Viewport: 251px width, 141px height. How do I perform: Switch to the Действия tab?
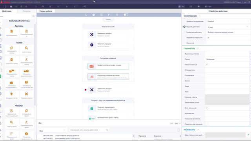(x=7, y=11)
